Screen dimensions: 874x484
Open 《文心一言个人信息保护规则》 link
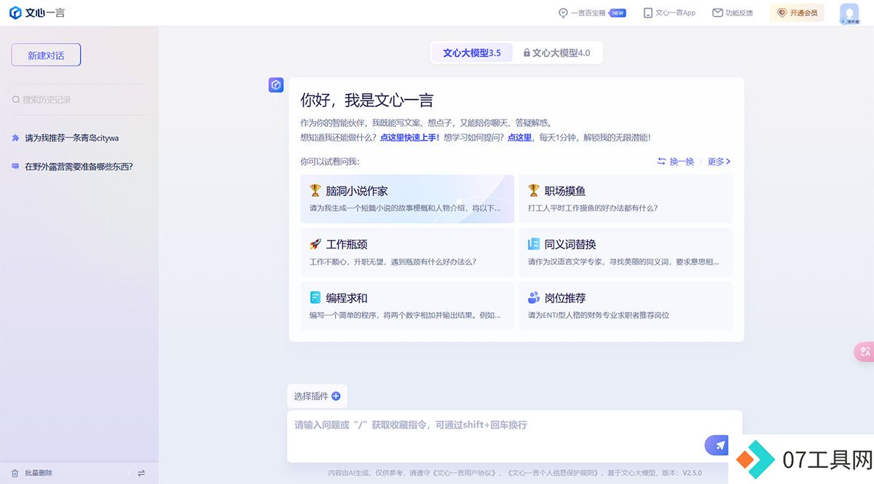[x=553, y=473]
